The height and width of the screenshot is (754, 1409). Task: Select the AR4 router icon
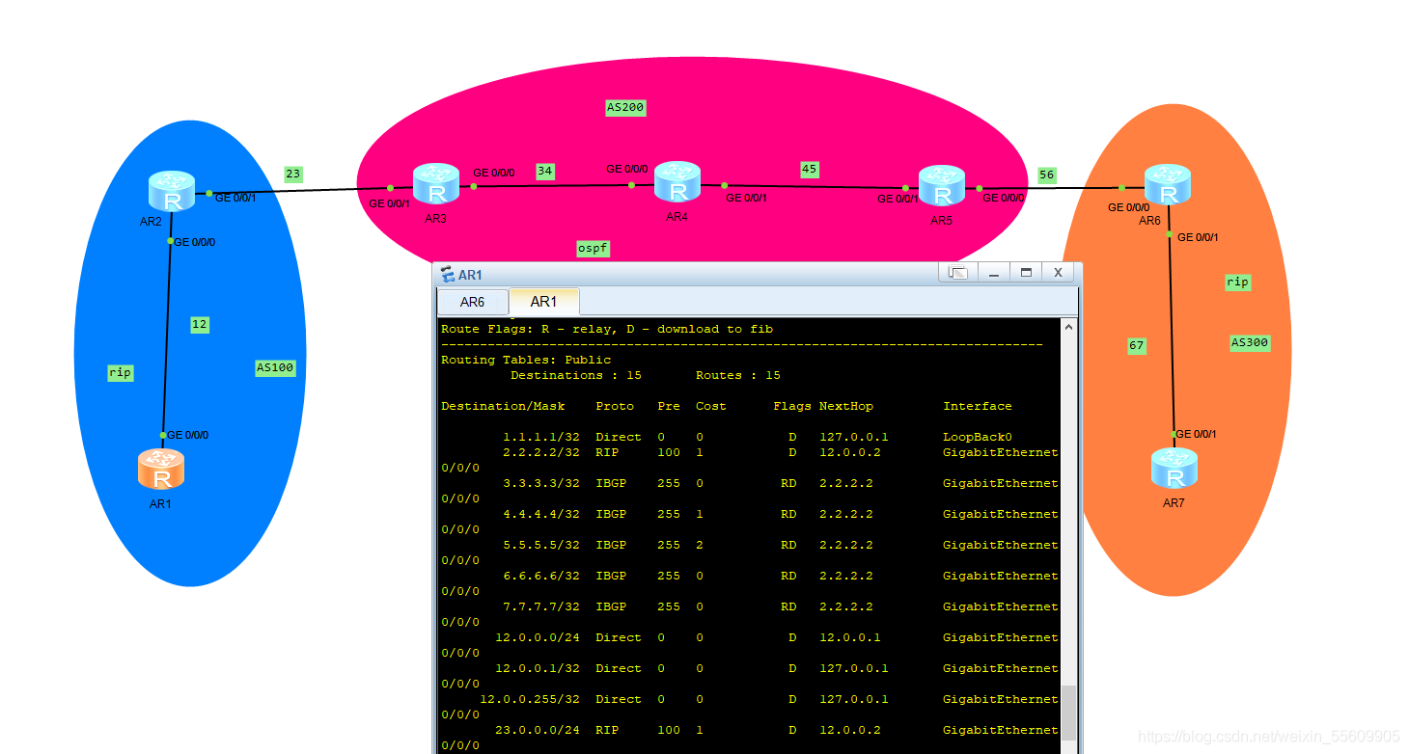coord(677,183)
